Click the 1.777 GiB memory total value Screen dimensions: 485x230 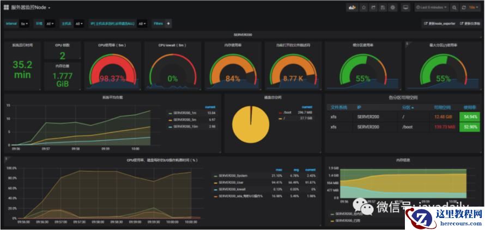[x=63, y=79]
